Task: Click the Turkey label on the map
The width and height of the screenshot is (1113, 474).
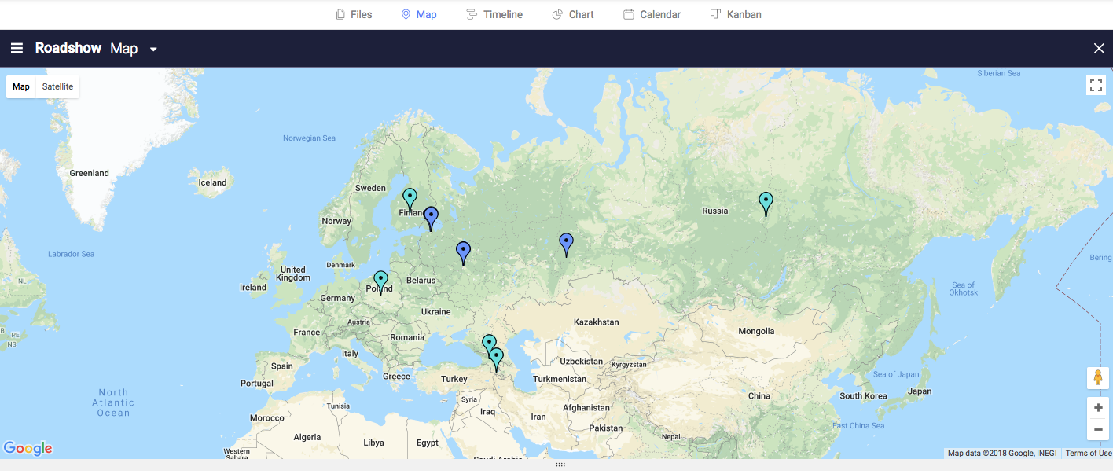Action: (454, 379)
